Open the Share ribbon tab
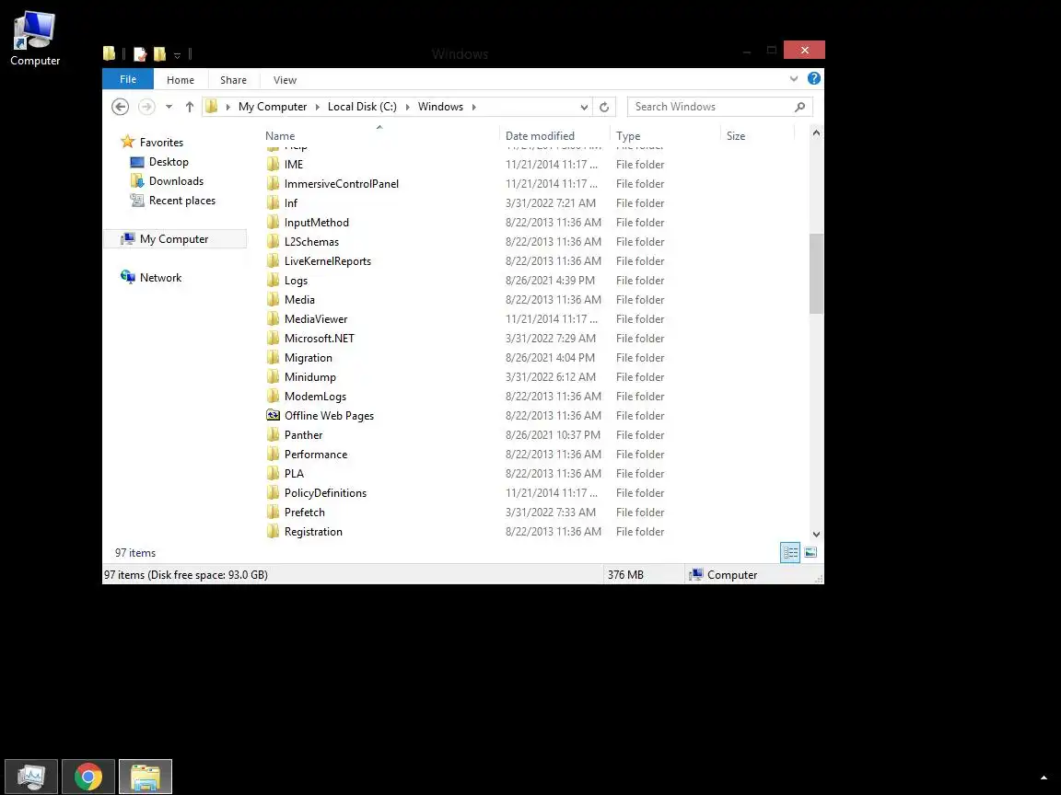 233,80
